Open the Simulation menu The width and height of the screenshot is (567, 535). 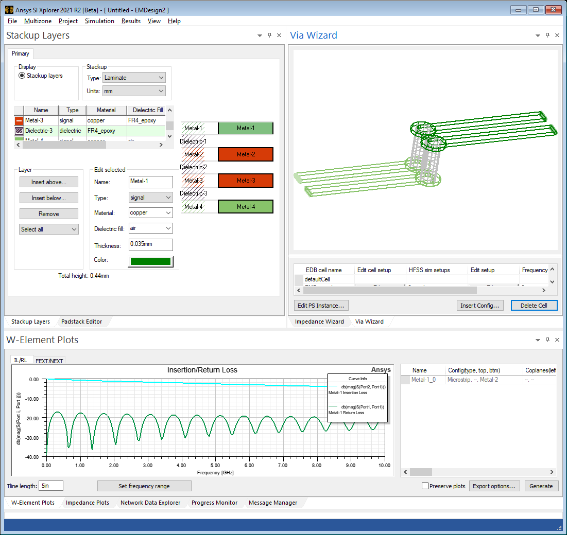(99, 21)
